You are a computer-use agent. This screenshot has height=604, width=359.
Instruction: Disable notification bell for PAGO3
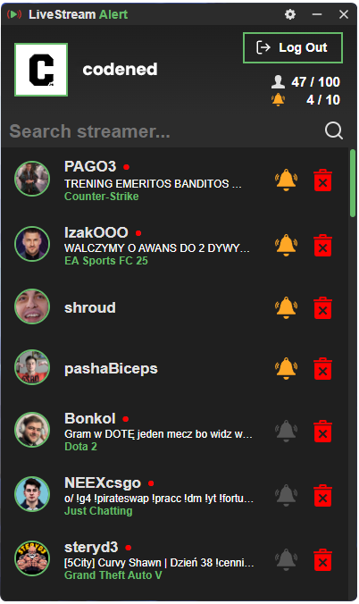click(x=286, y=180)
